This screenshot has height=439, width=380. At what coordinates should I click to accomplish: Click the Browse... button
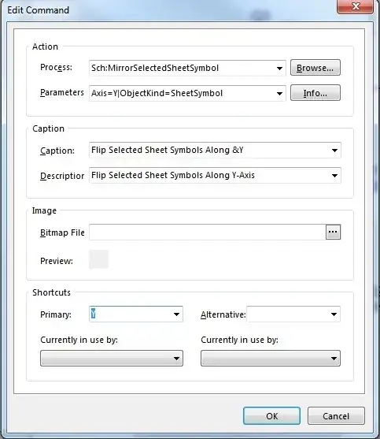[315, 68]
